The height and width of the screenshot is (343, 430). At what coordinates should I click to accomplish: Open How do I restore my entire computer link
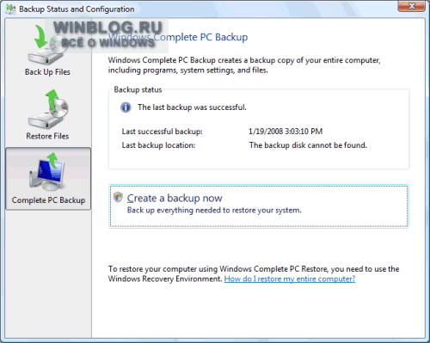pyautogui.click(x=290, y=279)
